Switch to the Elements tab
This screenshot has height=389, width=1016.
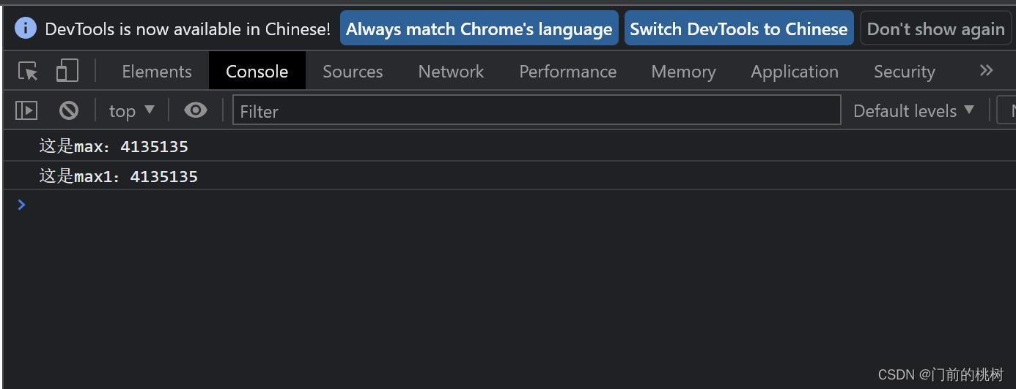click(x=157, y=71)
